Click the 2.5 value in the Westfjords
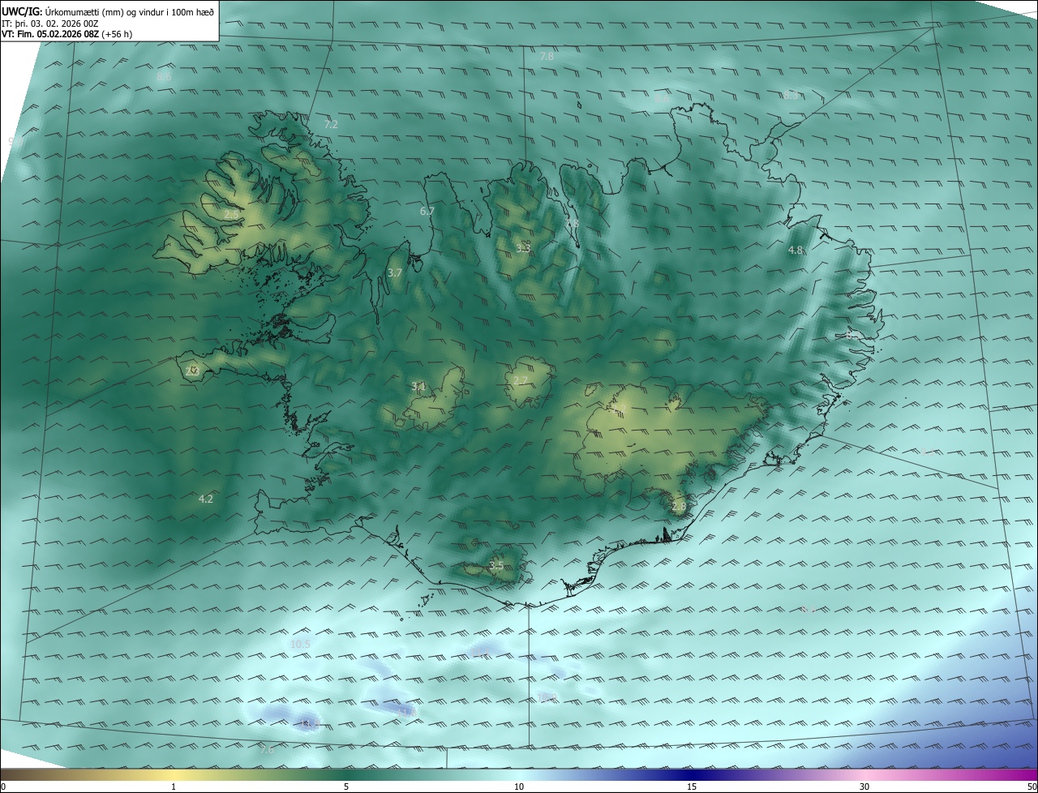 click(232, 214)
